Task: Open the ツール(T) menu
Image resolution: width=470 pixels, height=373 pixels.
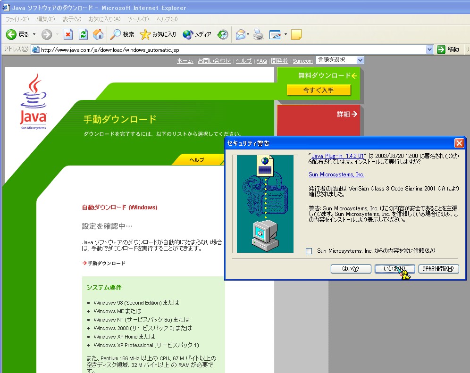Action: pyautogui.click(x=138, y=19)
